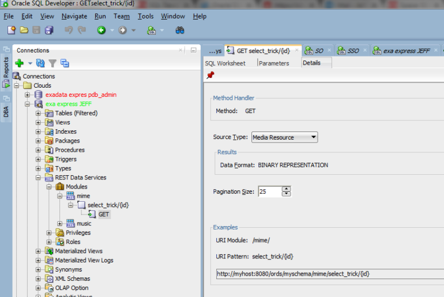The image size is (444, 297).
Task: Click the green plus New Connection icon
Action: click(x=19, y=63)
